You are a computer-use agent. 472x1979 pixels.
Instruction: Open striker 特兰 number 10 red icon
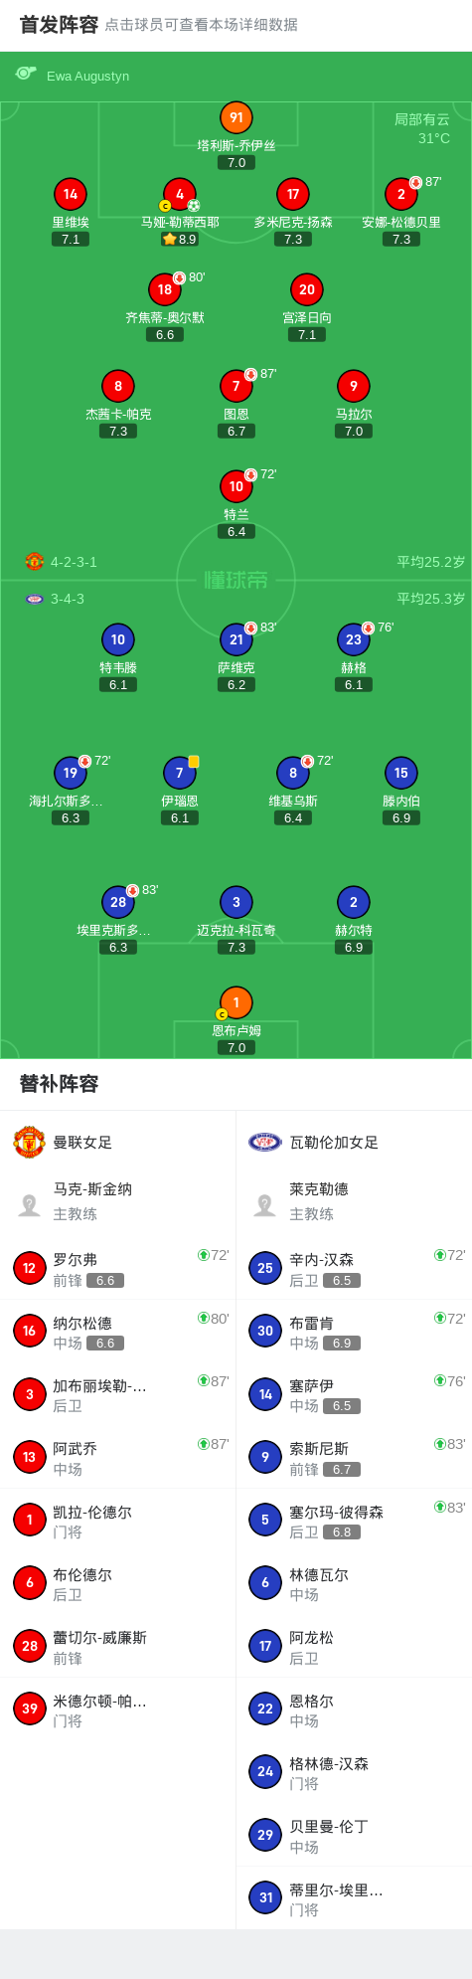click(x=236, y=486)
